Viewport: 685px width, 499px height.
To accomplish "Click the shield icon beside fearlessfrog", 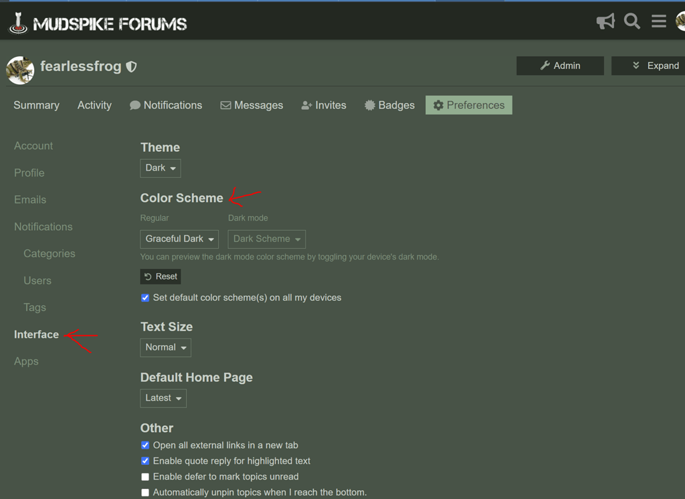I will [x=131, y=66].
